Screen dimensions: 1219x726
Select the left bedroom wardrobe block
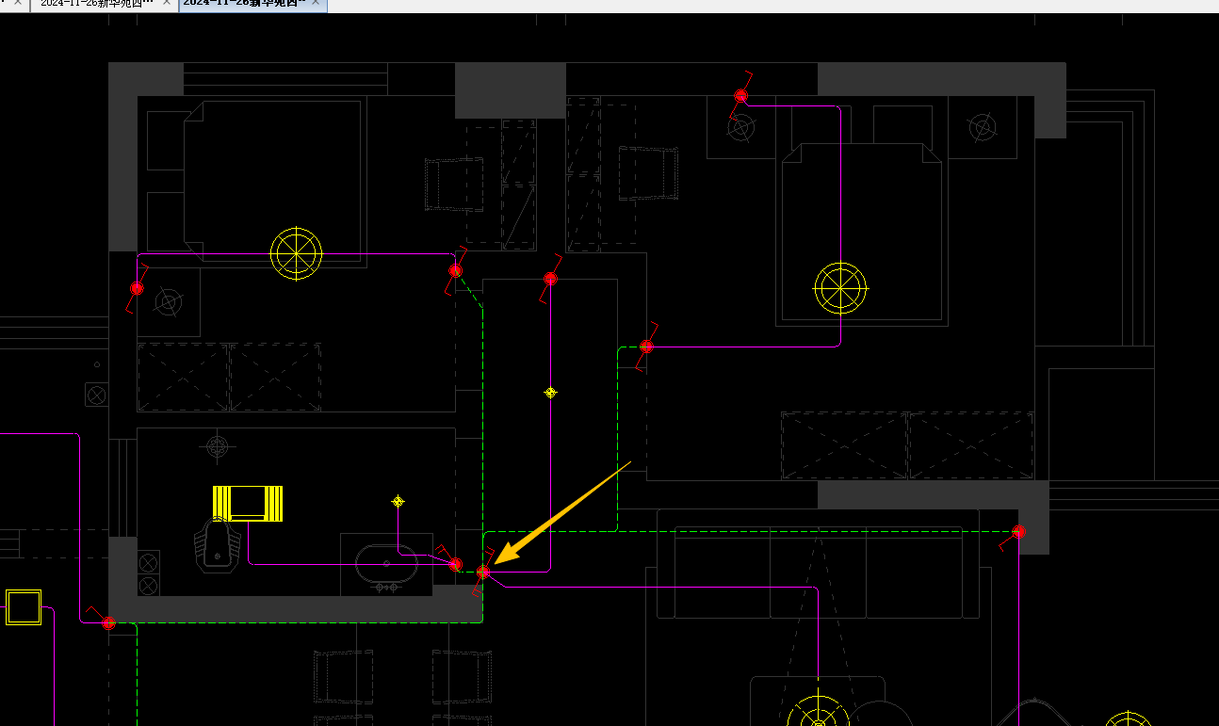coord(229,377)
